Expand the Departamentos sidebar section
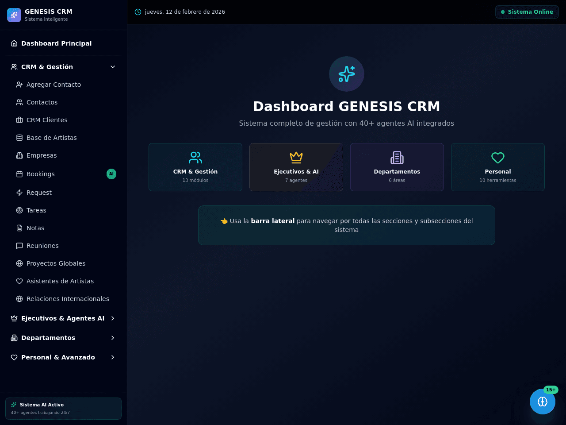The width and height of the screenshot is (566, 425). point(64,338)
